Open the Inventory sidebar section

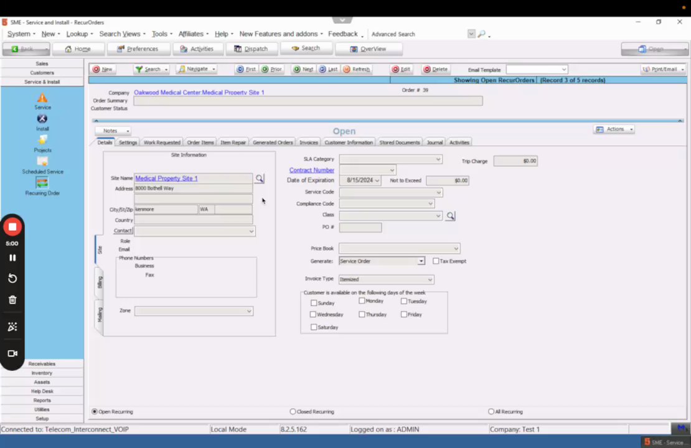pyautogui.click(x=42, y=373)
